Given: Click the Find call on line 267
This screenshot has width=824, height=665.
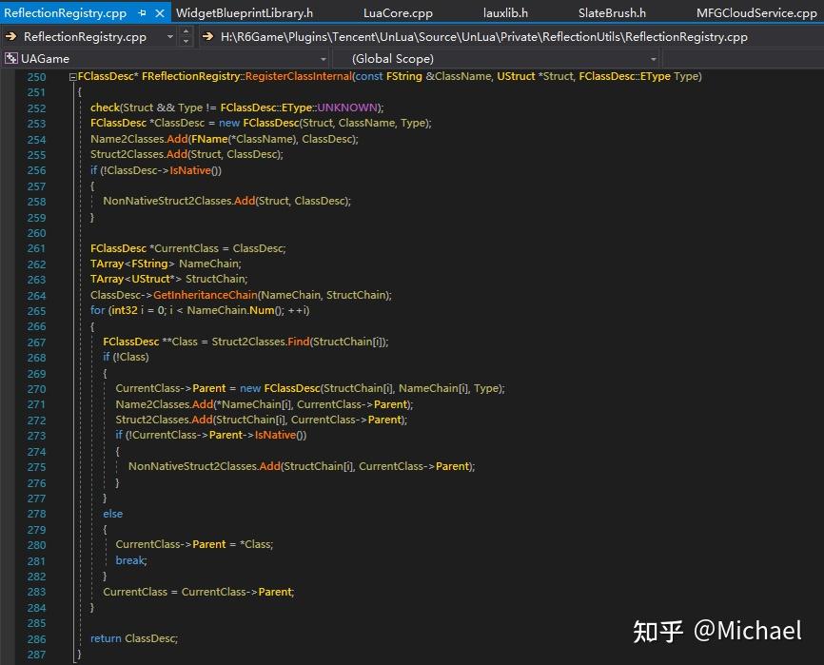Looking at the screenshot, I should point(299,342).
